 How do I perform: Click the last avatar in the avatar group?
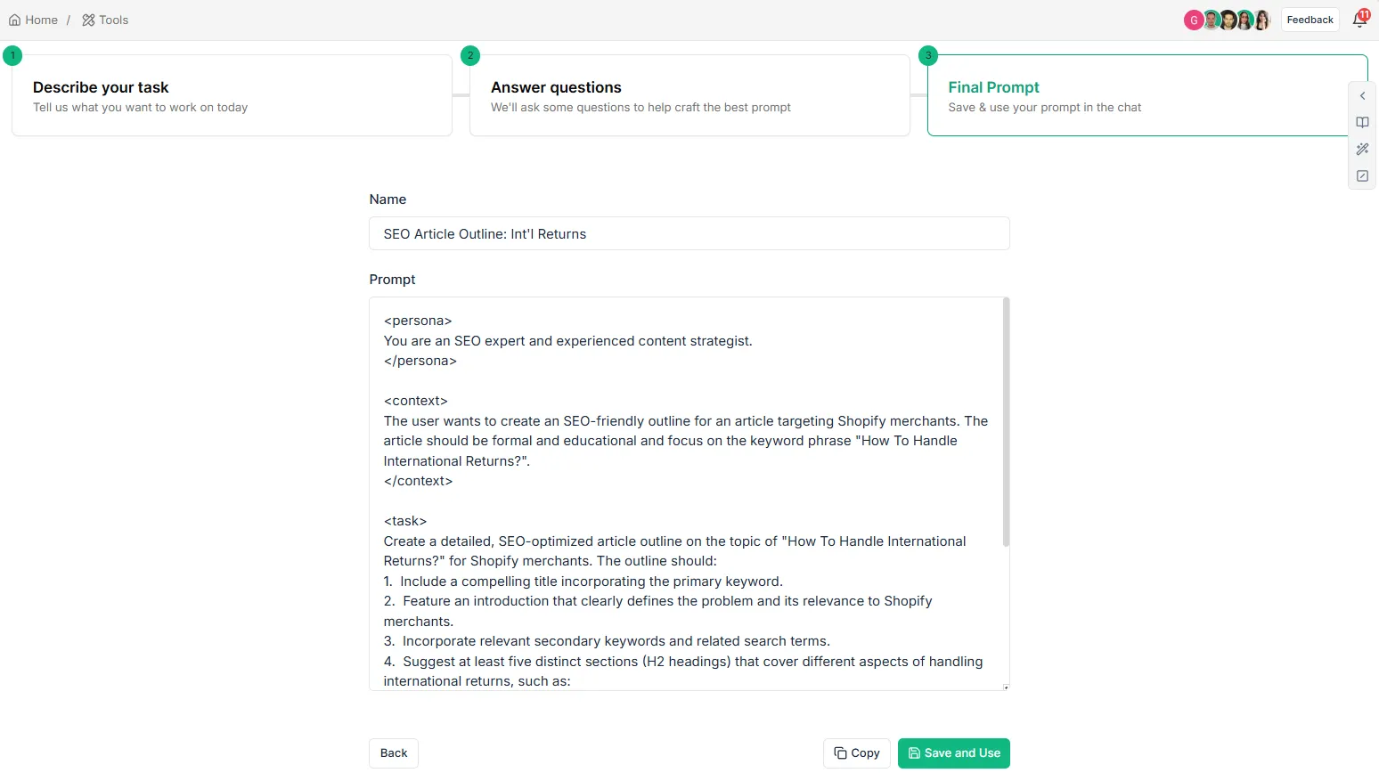(x=1261, y=20)
